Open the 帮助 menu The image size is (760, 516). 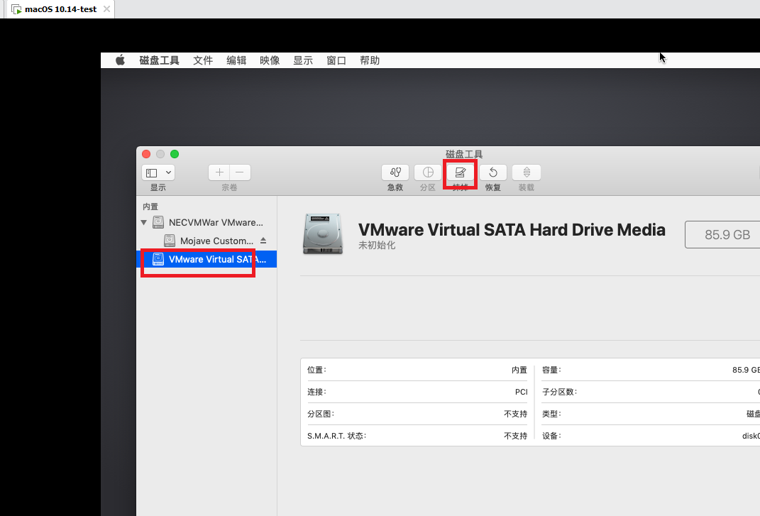tap(369, 60)
